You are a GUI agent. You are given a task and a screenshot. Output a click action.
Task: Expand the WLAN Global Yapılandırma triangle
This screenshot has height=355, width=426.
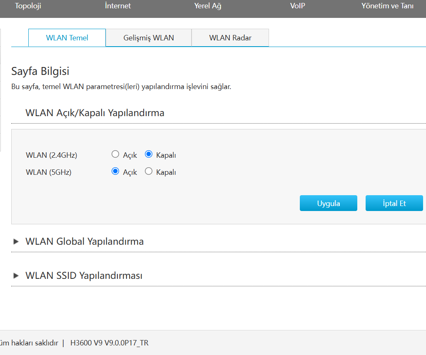click(16, 241)
